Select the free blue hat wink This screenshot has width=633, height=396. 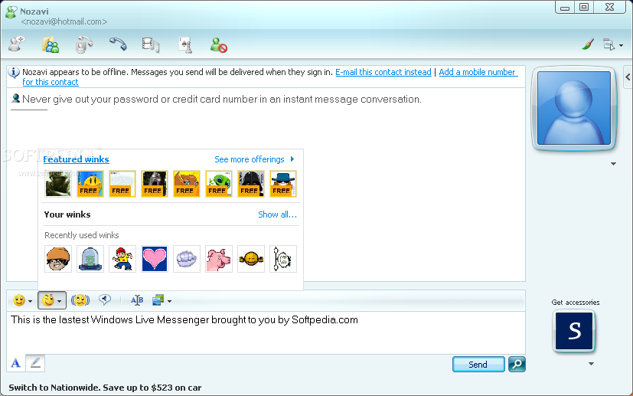(x=283, y=184)
